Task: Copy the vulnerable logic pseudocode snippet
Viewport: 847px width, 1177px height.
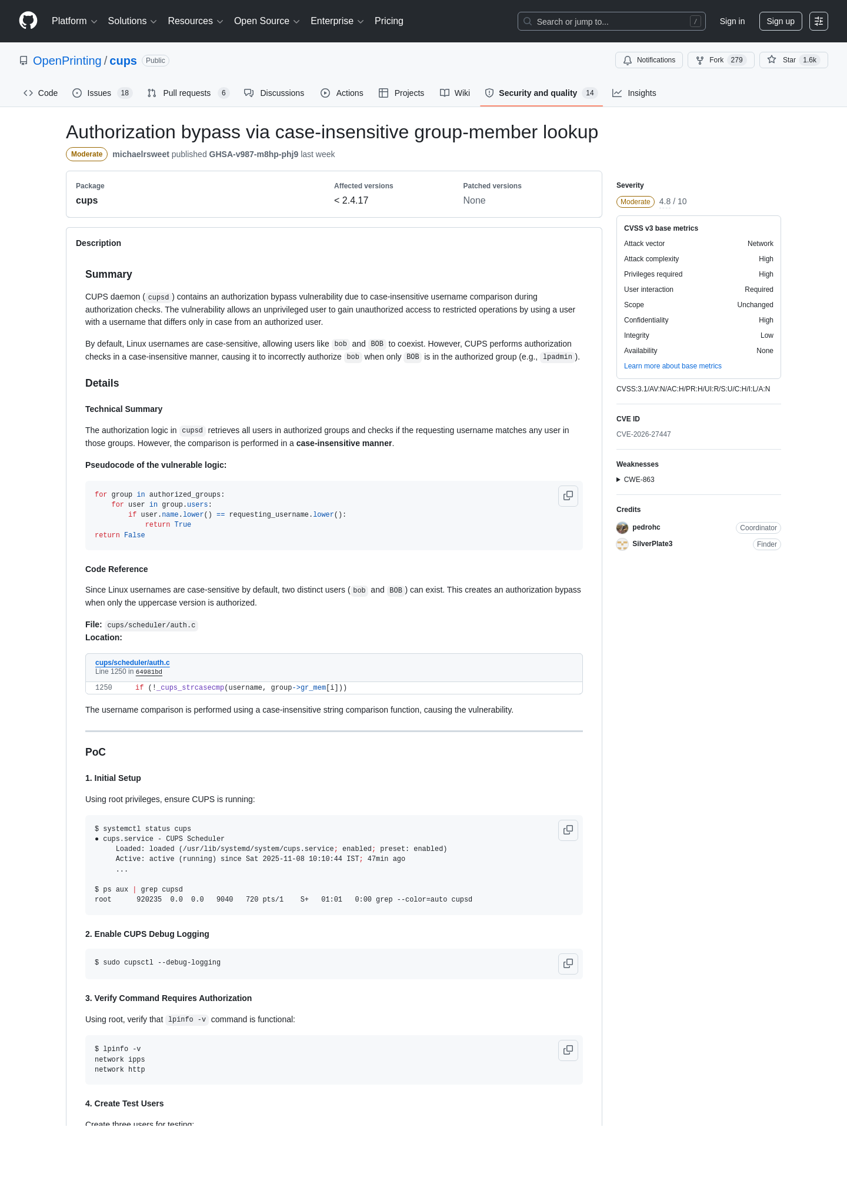Action: 568,496
